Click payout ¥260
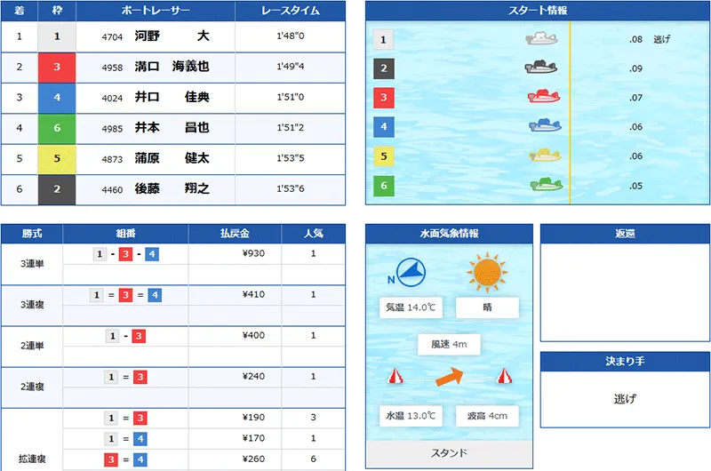The height and width of the screenshot is (471, 711). pyautogui.click(x=253, y=459)
